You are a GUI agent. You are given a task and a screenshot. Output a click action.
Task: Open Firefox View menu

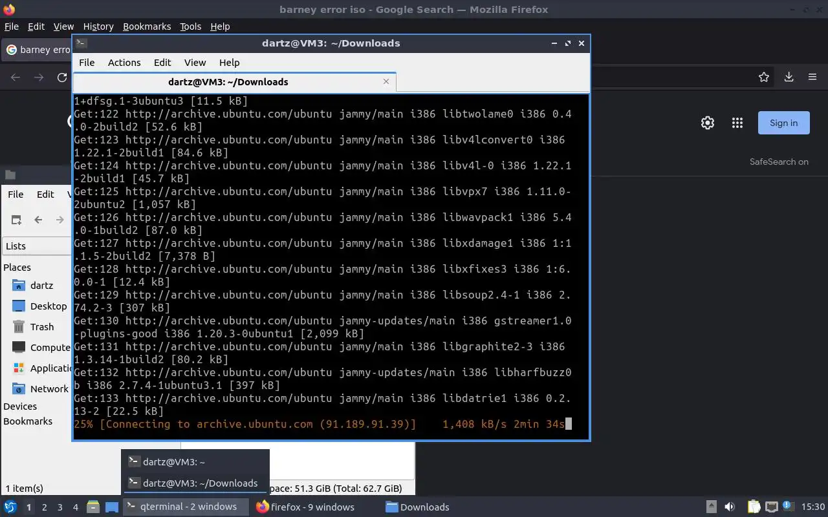point(63,26)
